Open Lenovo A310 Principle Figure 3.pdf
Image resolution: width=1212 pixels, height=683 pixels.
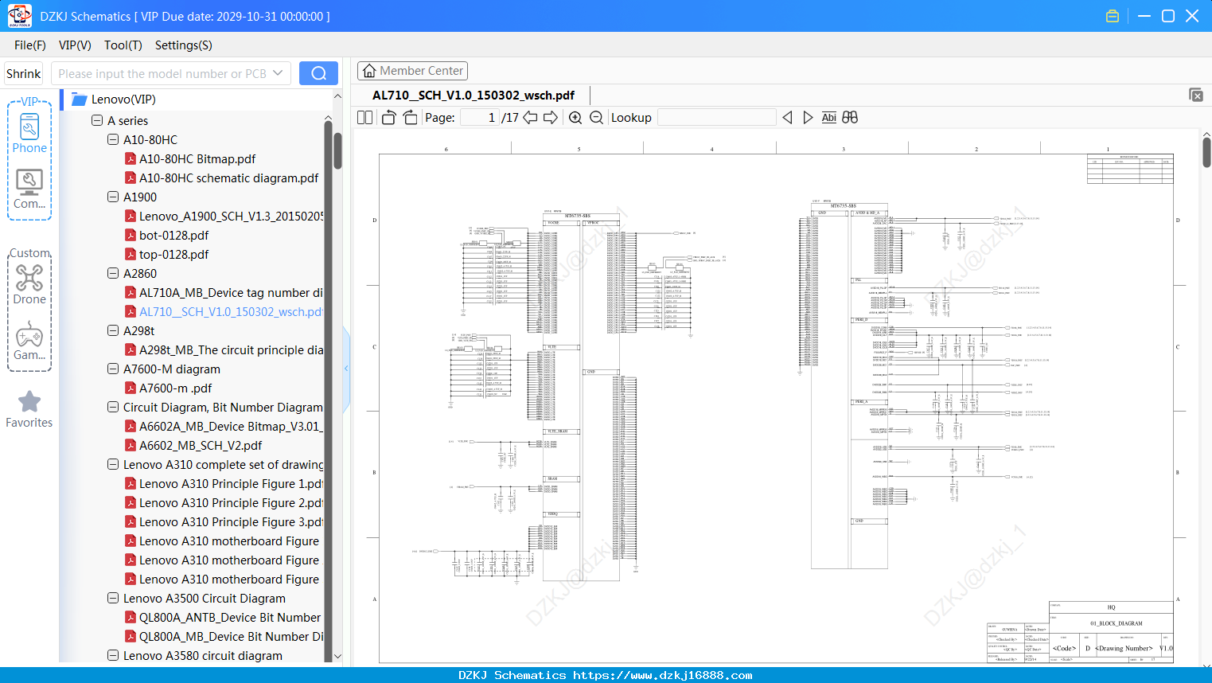coord(231,521)
